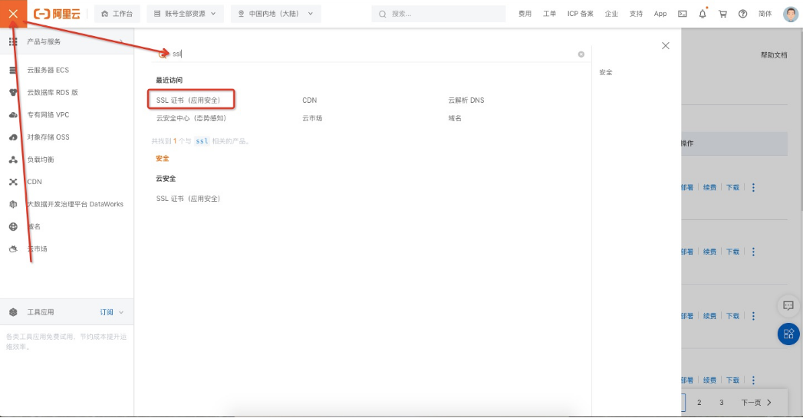The image size is (803, 418).
Task: Close the product menu with orange X button
Action: tap(13, 14)
